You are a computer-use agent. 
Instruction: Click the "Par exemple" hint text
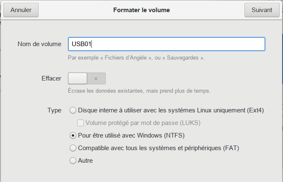tap(136, 57)
